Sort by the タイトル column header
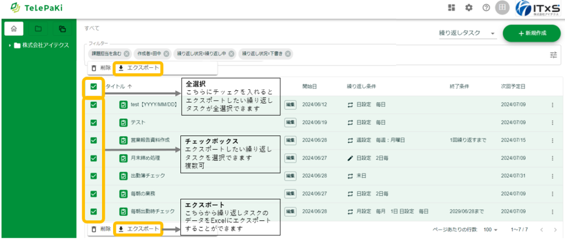565x239 pixels. pyautogui.click(x=118, y=86)
